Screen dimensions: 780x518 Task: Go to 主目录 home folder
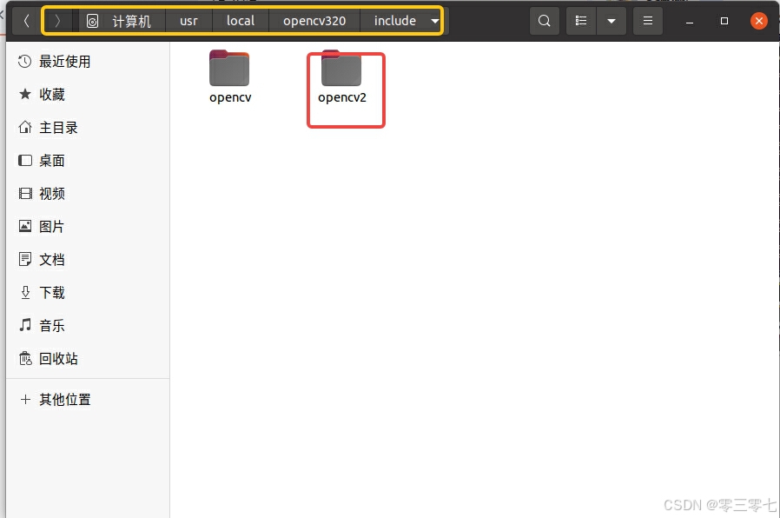pyautogui.click(x=88, y=128)
